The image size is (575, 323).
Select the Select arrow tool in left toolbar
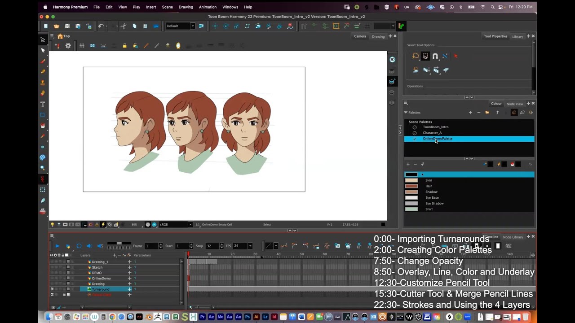pyautogui.click(x=43, y=40)
